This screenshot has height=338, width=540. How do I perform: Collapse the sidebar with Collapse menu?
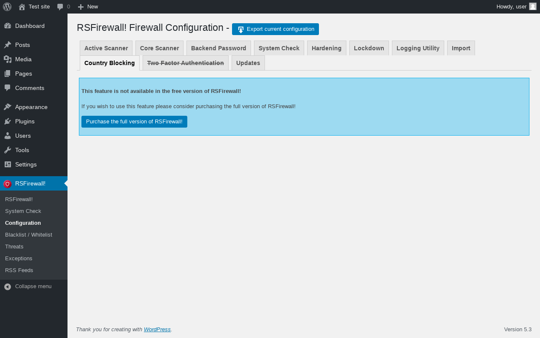pos(34,286)
